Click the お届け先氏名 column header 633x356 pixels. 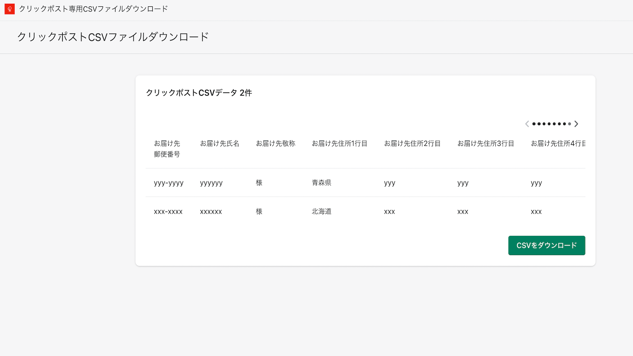tap(220, 143)
